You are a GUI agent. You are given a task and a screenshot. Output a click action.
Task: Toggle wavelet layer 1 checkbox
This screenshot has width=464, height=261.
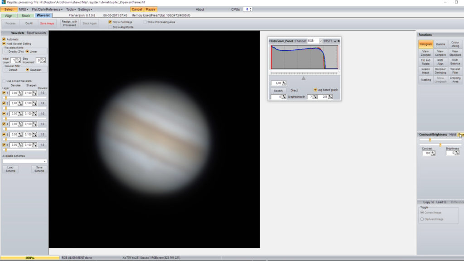pyautogui.click(x=4, y=93)
